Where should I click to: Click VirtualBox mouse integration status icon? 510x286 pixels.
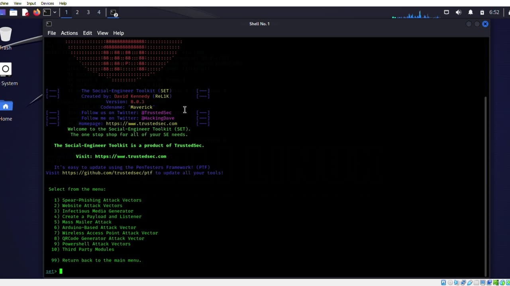pos(502,282)
